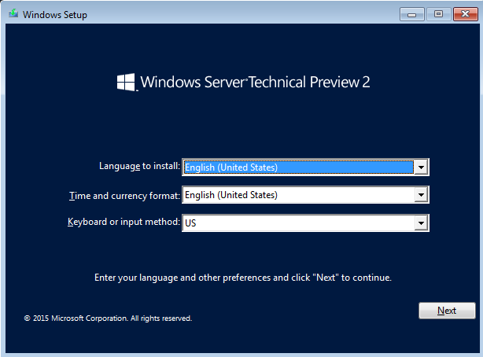483x357 pixels.
Task: Click the 'Windows Server Technical Preview 2' heading
Action: [255, 83]
